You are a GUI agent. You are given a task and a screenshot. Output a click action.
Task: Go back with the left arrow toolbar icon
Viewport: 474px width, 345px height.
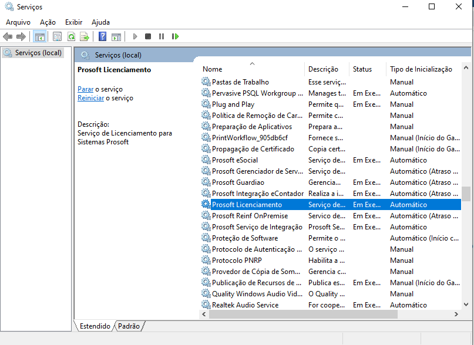click(8, 36)
